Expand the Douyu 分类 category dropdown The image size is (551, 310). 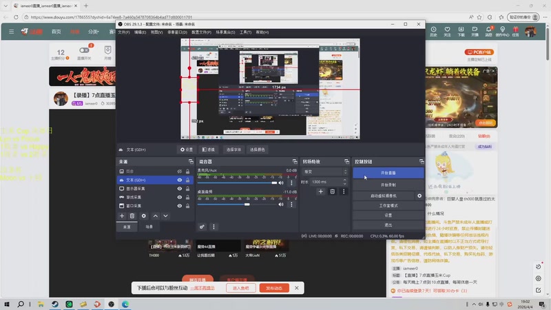point(93,32)
